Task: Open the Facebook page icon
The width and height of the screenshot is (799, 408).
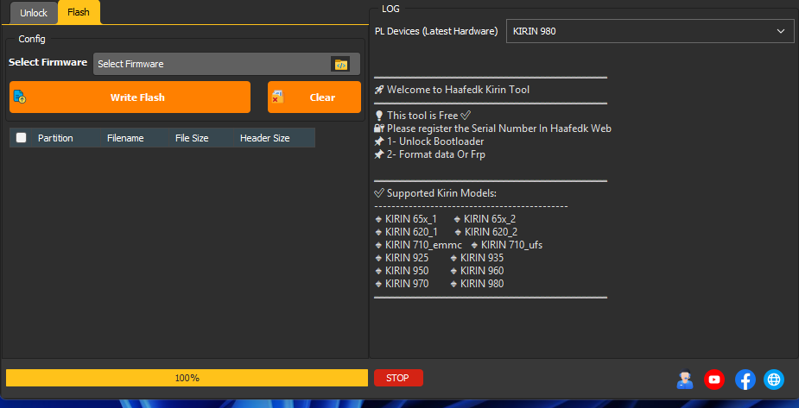Action: [745, 379]
